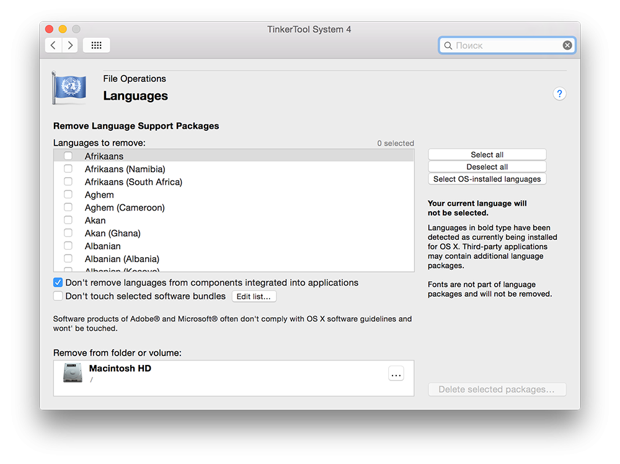Choose another folder via ellipsis button
This screenshot has width=620, height=464.
click(x=396, y=374)
